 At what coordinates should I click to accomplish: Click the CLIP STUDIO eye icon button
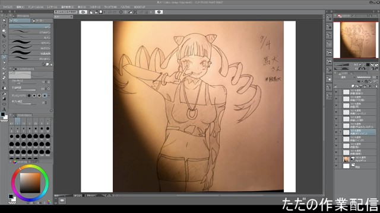(x=83, y=12)
